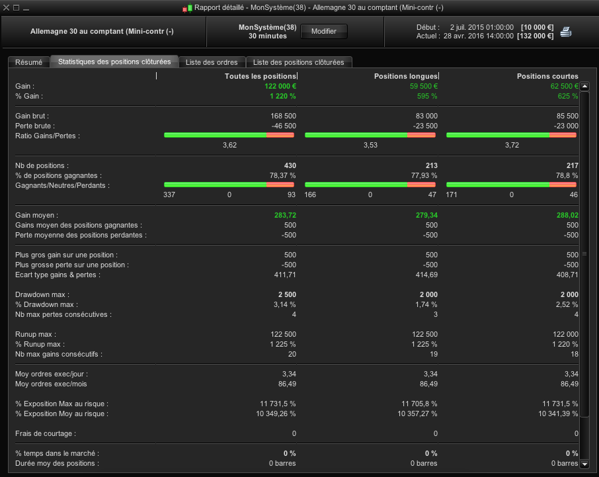
Task: Click the candlestick icon in the title bar
Action: click(188, 8)
